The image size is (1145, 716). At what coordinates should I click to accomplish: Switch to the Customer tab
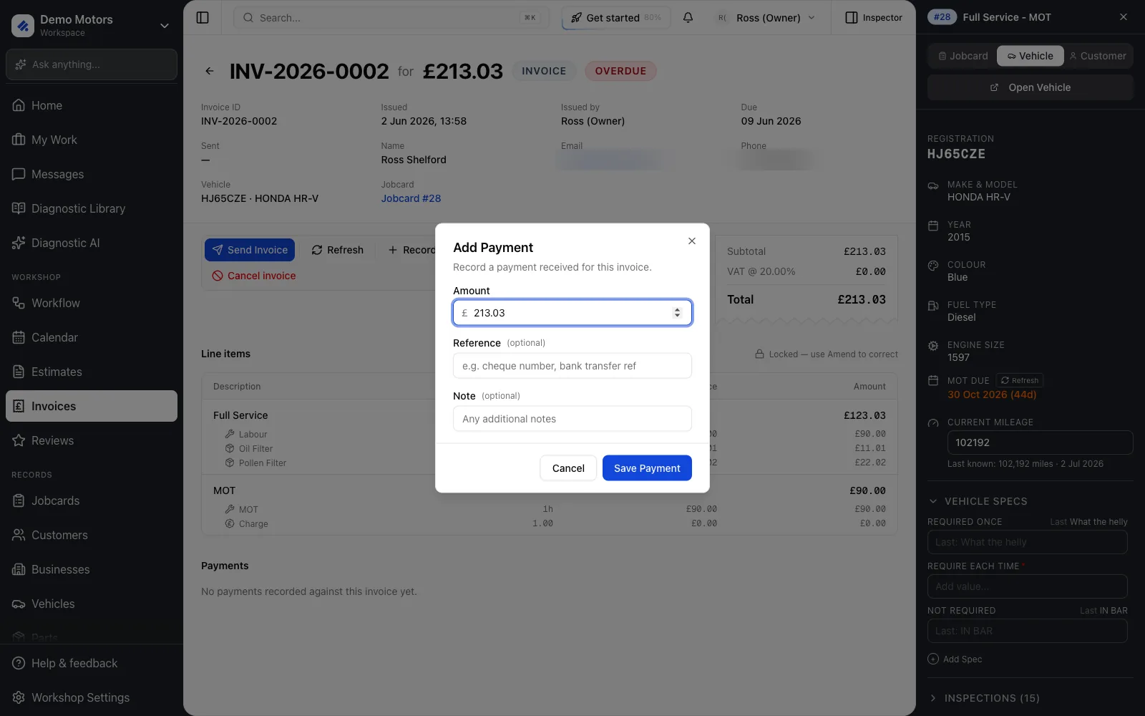[x=1098, y=56]
